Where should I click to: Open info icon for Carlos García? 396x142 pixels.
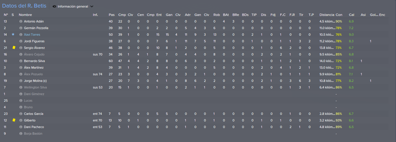click(21, 114)
